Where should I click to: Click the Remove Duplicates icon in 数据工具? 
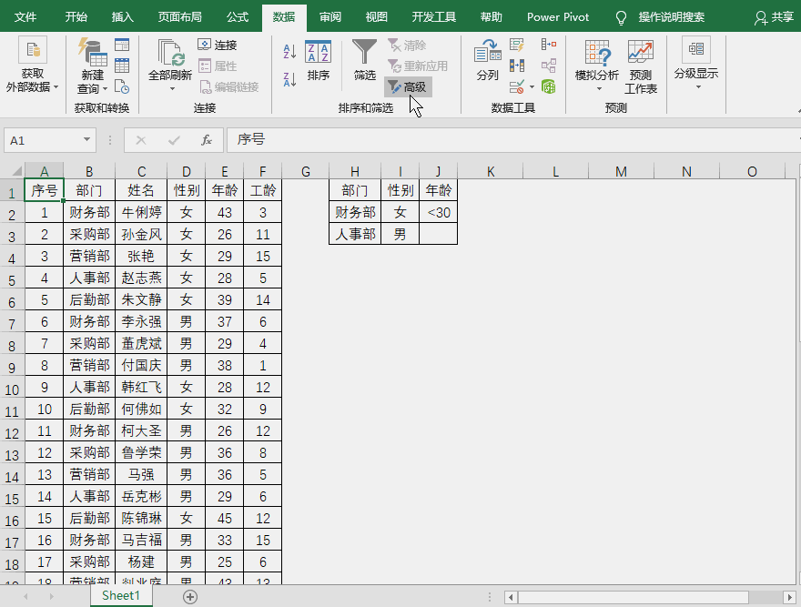click(516, 66)
